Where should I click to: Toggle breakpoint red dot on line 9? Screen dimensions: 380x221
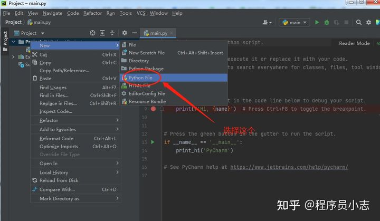[x=153, y=109]
